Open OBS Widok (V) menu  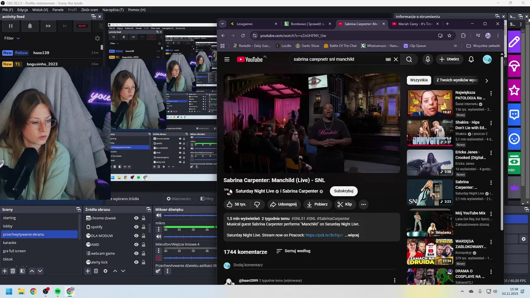40,10
